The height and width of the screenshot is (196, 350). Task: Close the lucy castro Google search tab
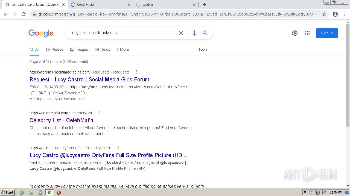pyautogui.click(x=63, y=5)
